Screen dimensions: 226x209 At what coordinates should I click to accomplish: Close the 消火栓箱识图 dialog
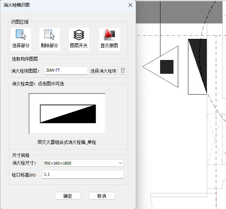click(130, 5)
